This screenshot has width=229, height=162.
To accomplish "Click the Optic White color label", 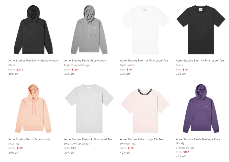I will click(128, 65).
